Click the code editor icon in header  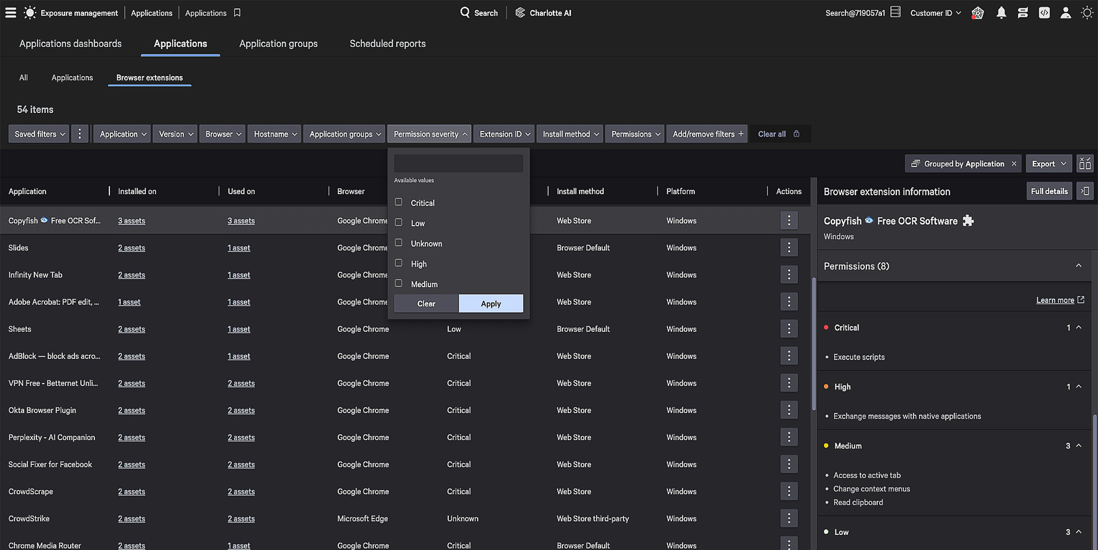click(x=1044, y=13)
